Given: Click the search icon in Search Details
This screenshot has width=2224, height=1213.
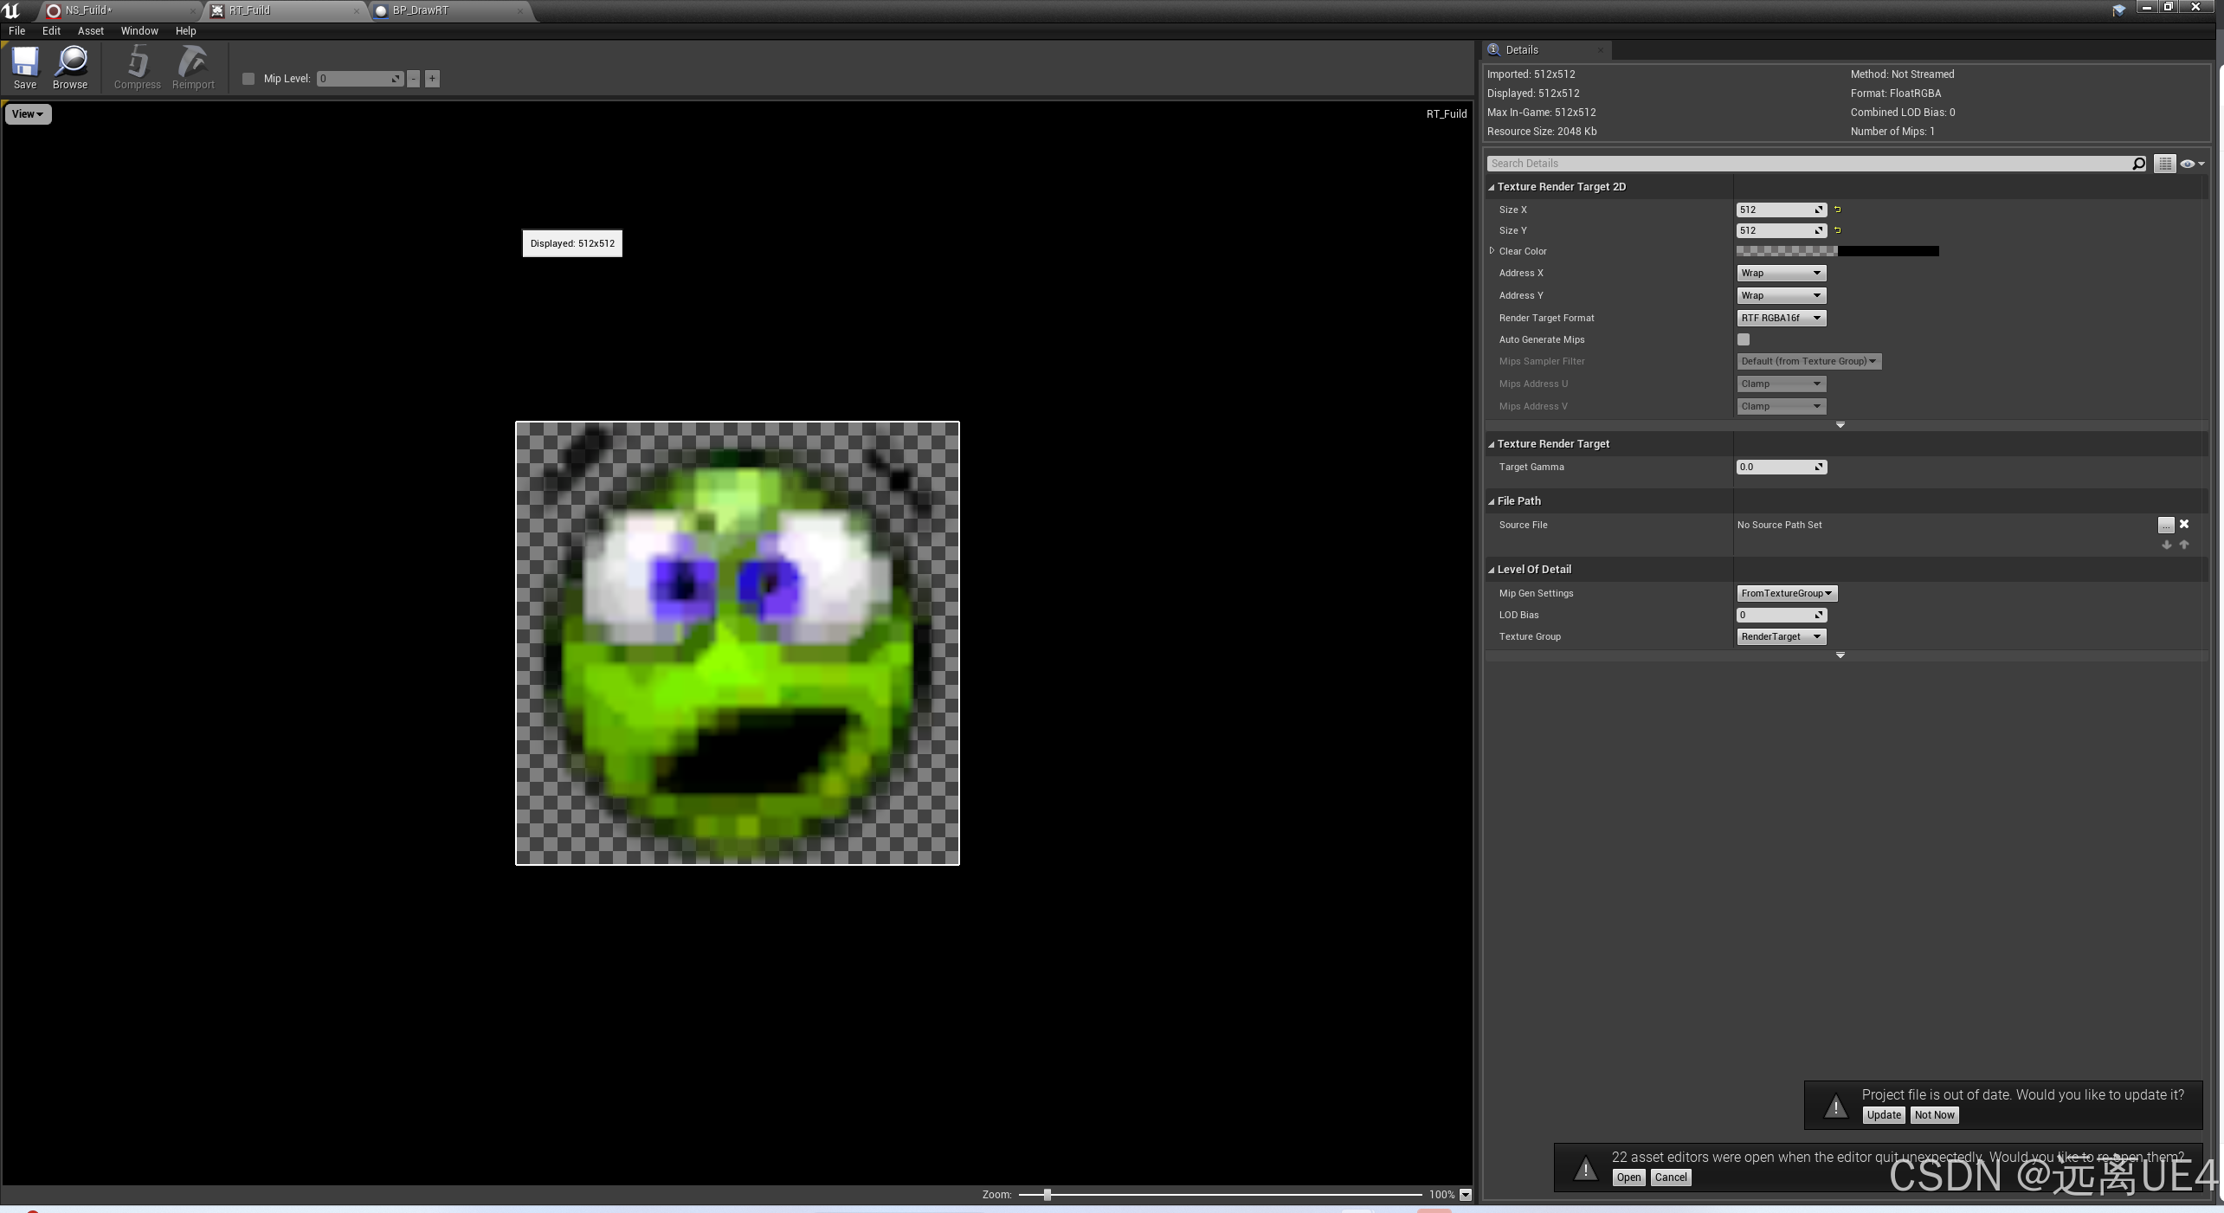Looking at the screenshot, I should (x=2138, y=164).
